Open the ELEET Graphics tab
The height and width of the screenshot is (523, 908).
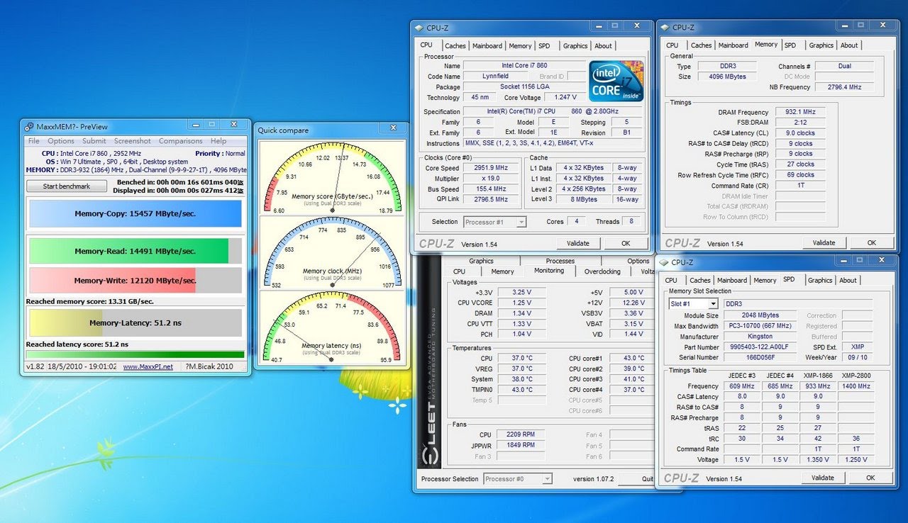(x=481, y=261)
